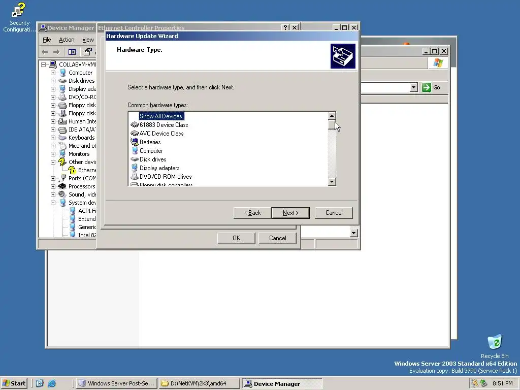
Task: Click Device Manager forward arrow toolbar icon
Action: 56,52
